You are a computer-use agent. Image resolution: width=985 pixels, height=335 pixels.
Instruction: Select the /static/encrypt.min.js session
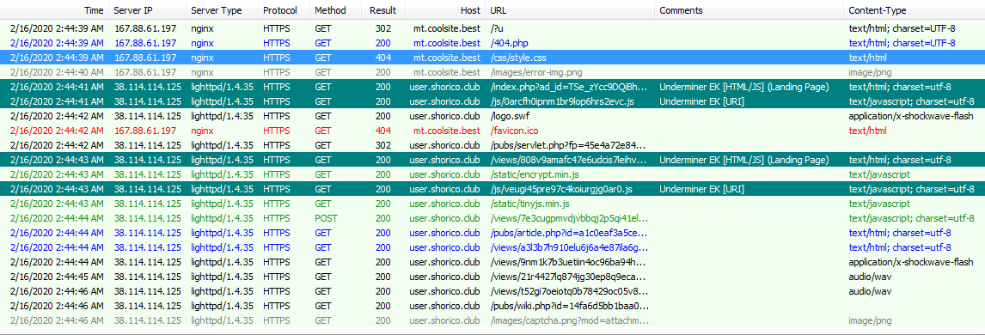click(492, 174)
